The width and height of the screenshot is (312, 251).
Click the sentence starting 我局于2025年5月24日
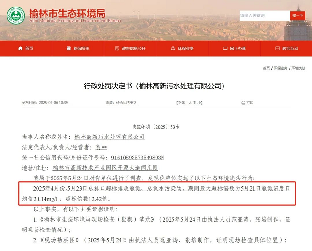pos(144,178)
